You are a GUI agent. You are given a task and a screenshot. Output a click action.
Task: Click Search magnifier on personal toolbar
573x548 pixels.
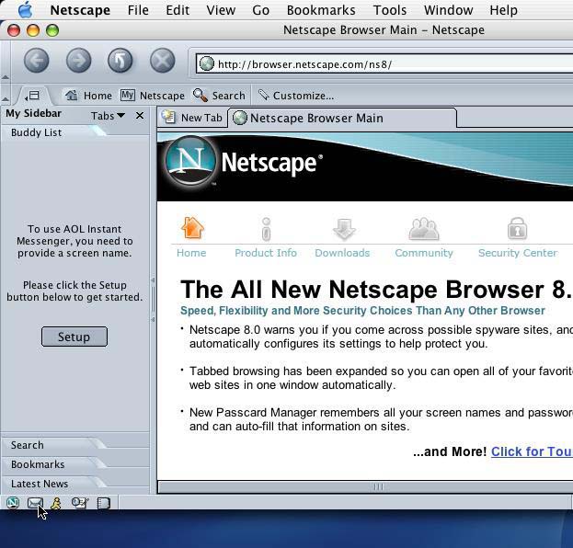(219, 96)
